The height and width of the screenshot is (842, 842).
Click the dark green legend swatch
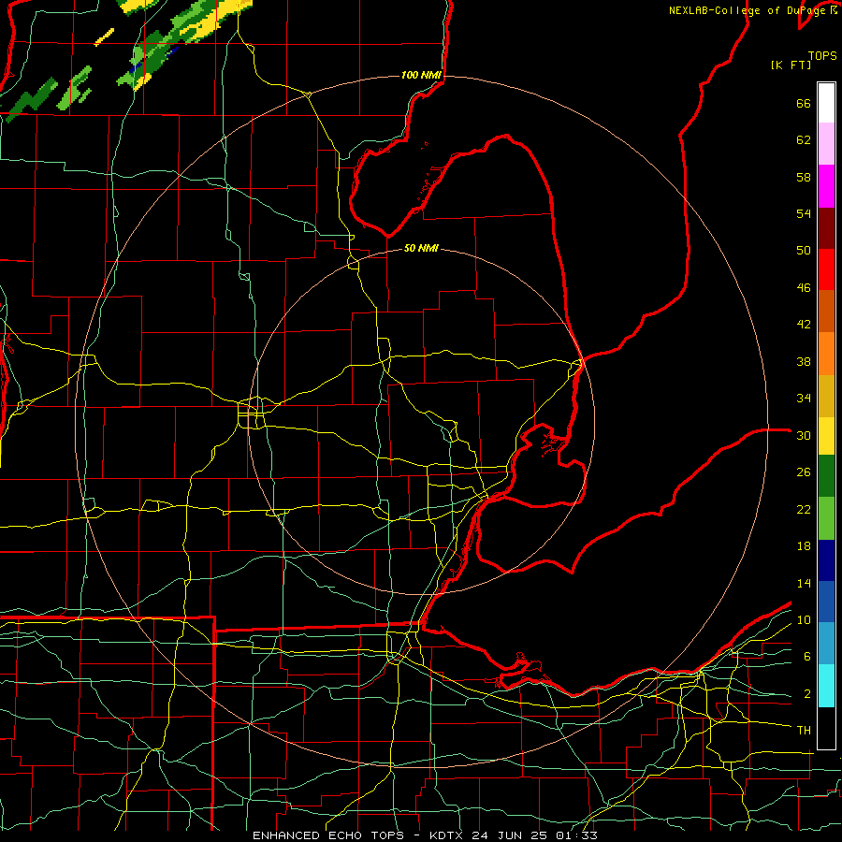826,476
